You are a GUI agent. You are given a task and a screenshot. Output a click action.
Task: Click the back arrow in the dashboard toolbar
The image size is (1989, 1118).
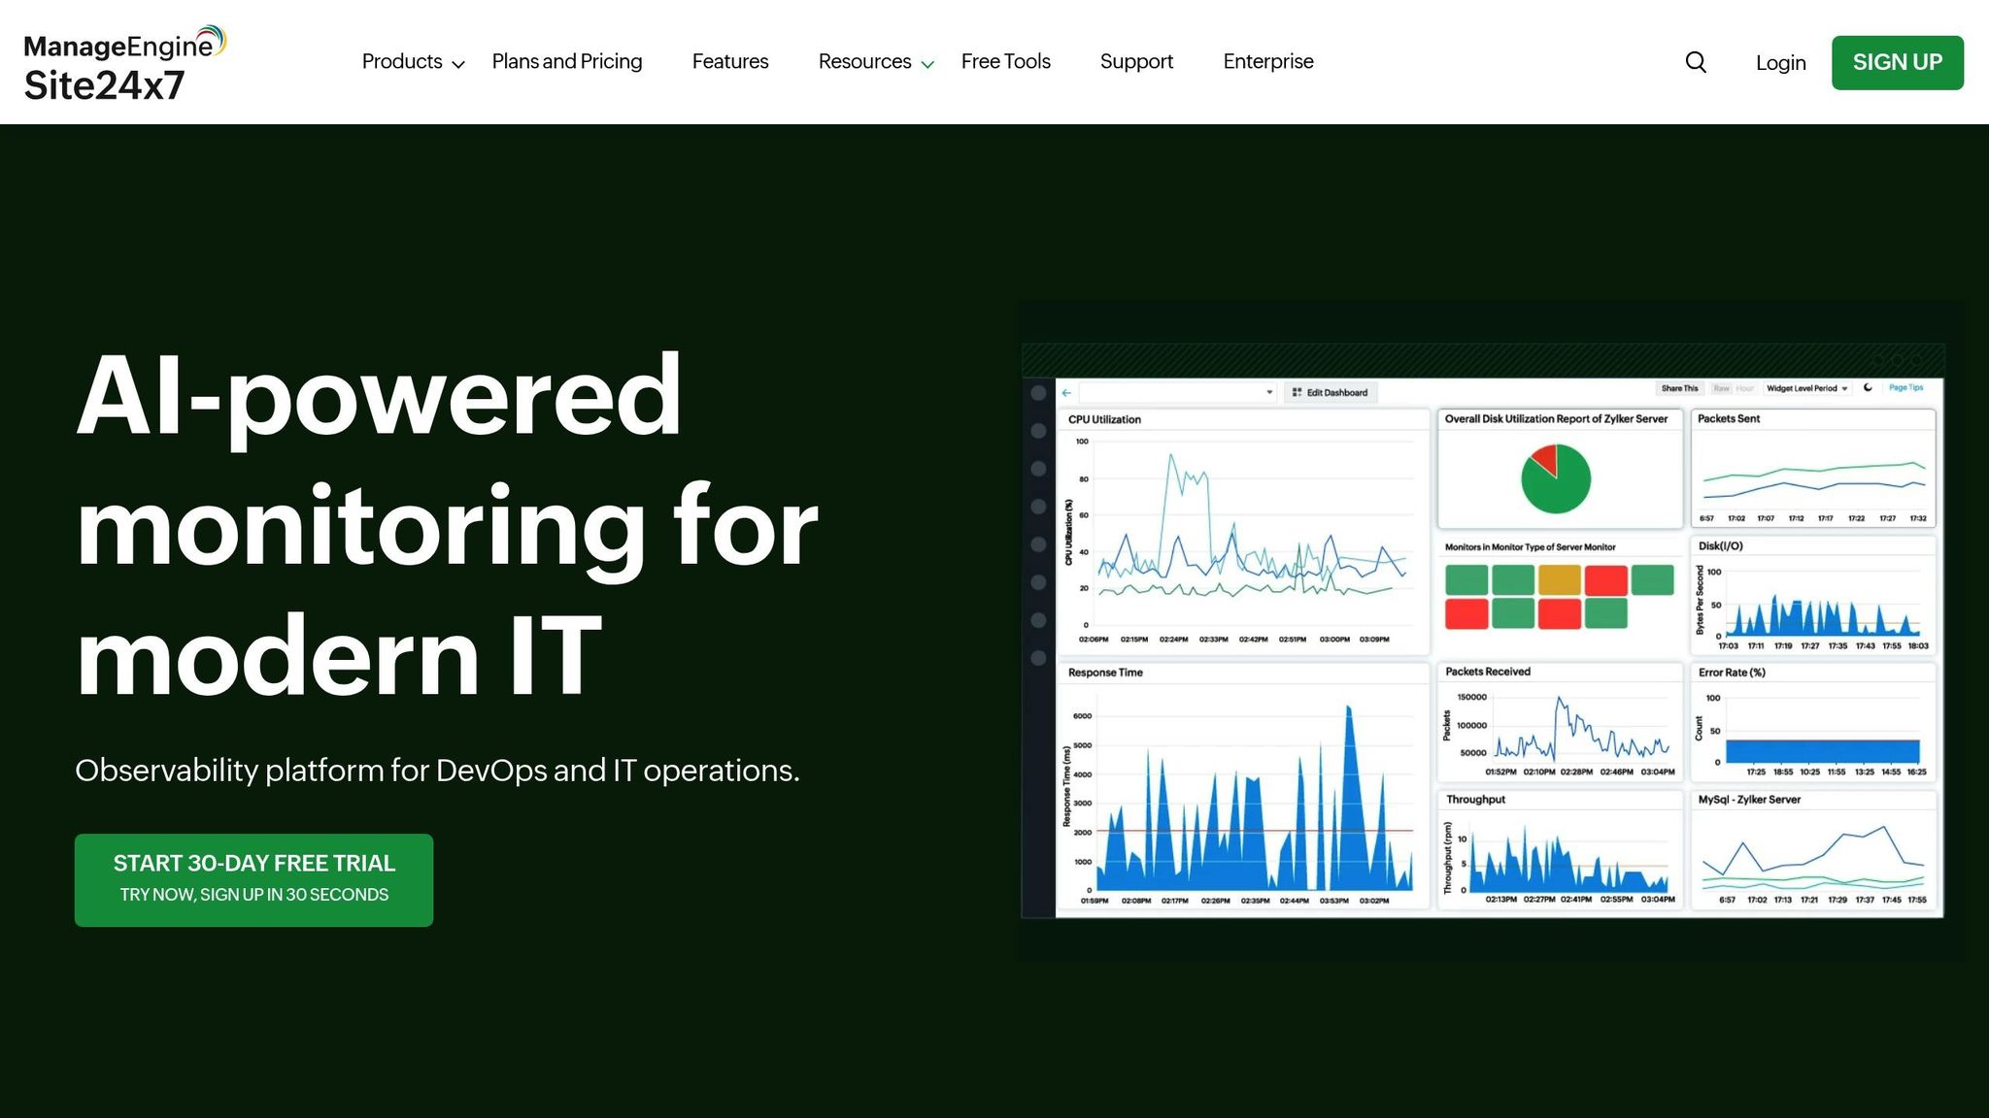(1065, 392)
